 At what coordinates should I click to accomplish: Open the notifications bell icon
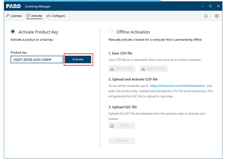pyautogui.click(x=206, y=16)
